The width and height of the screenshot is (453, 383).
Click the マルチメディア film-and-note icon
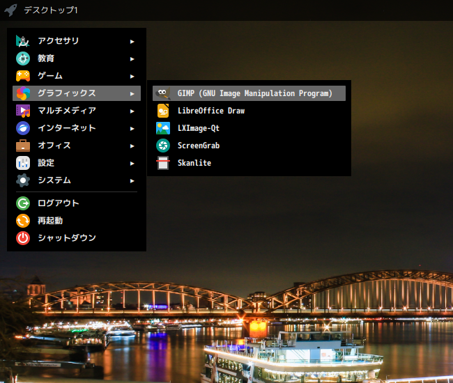pyautogui.click(x=23, y=111)
